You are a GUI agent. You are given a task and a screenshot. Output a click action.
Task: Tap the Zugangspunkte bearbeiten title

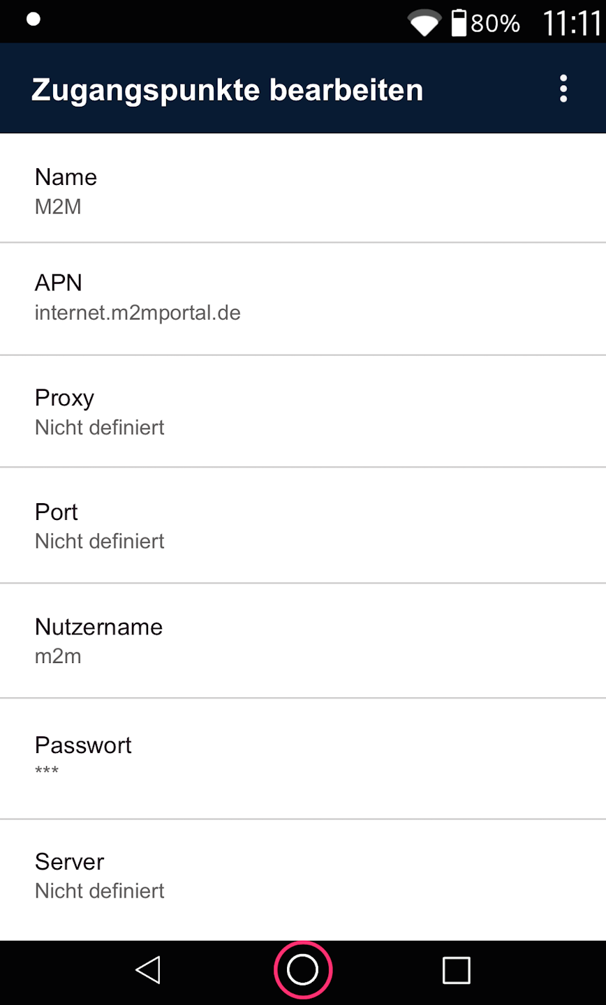pyautogui.click(x=227, y=90)
